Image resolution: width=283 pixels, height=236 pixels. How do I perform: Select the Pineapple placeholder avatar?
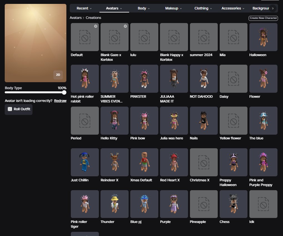tap(204, 204)
